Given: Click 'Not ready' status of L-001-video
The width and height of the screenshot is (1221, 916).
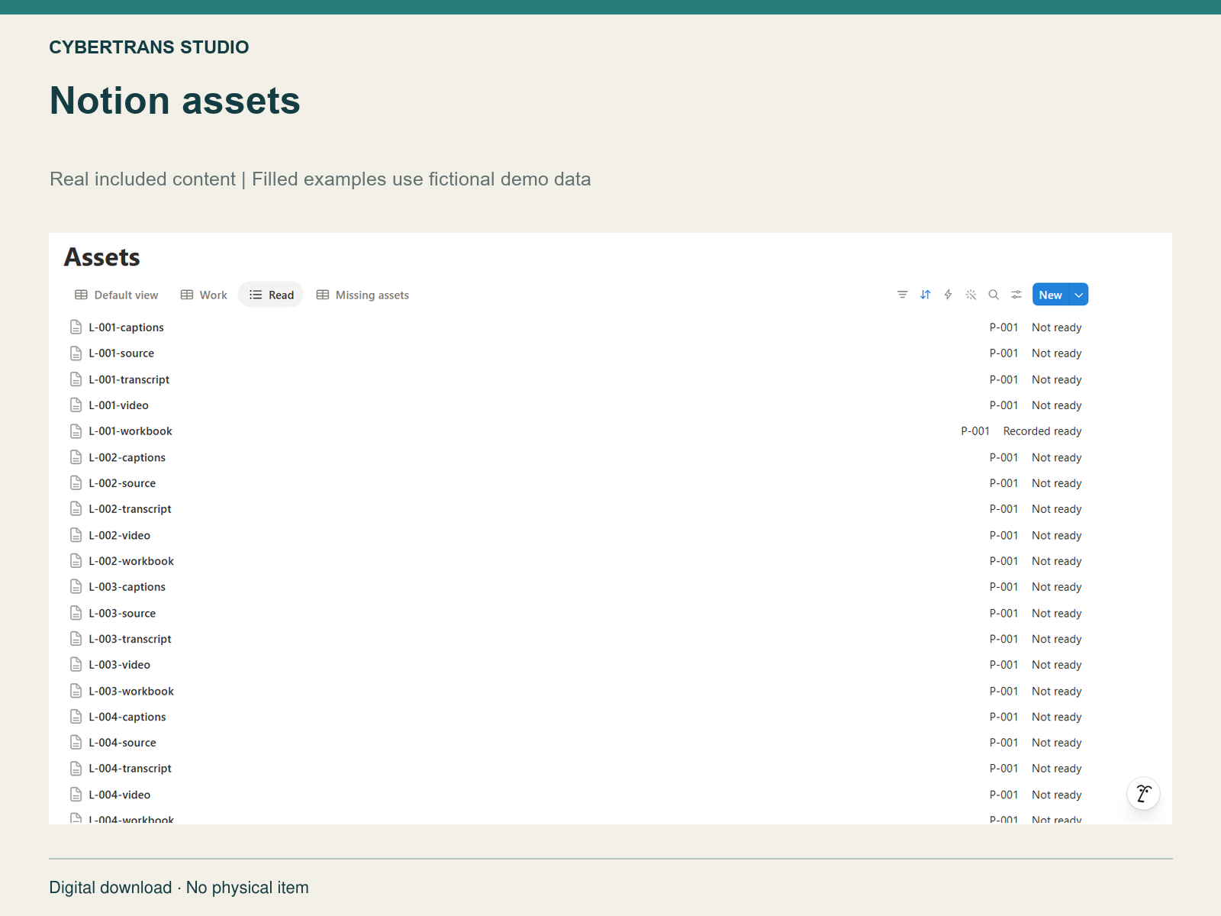Looking at the screenshot, I should (1057, 405).
